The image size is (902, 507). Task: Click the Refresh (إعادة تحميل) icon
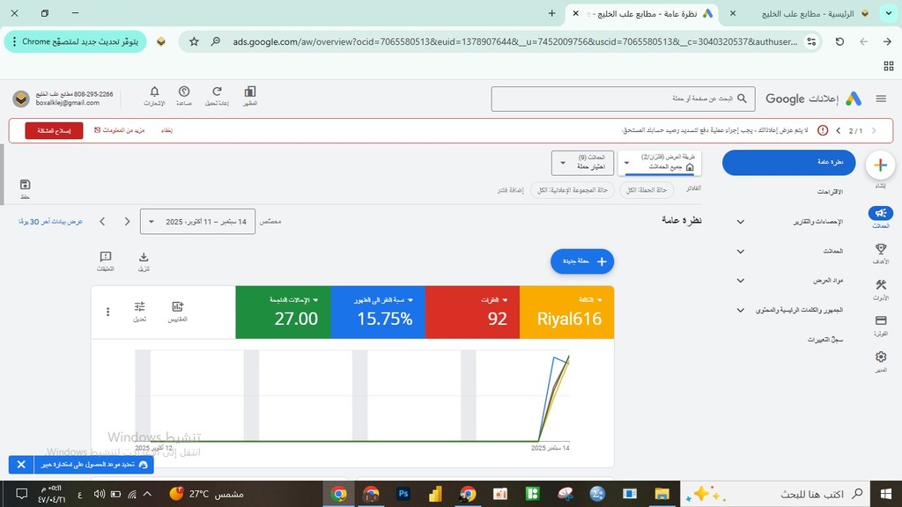coord(217,92)
